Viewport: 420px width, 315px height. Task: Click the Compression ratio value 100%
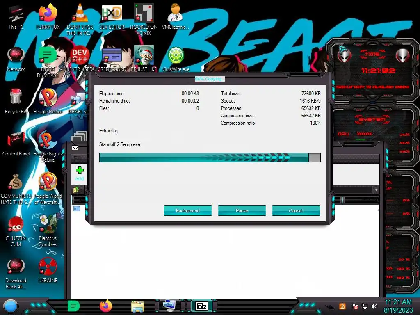click(315, 123)
